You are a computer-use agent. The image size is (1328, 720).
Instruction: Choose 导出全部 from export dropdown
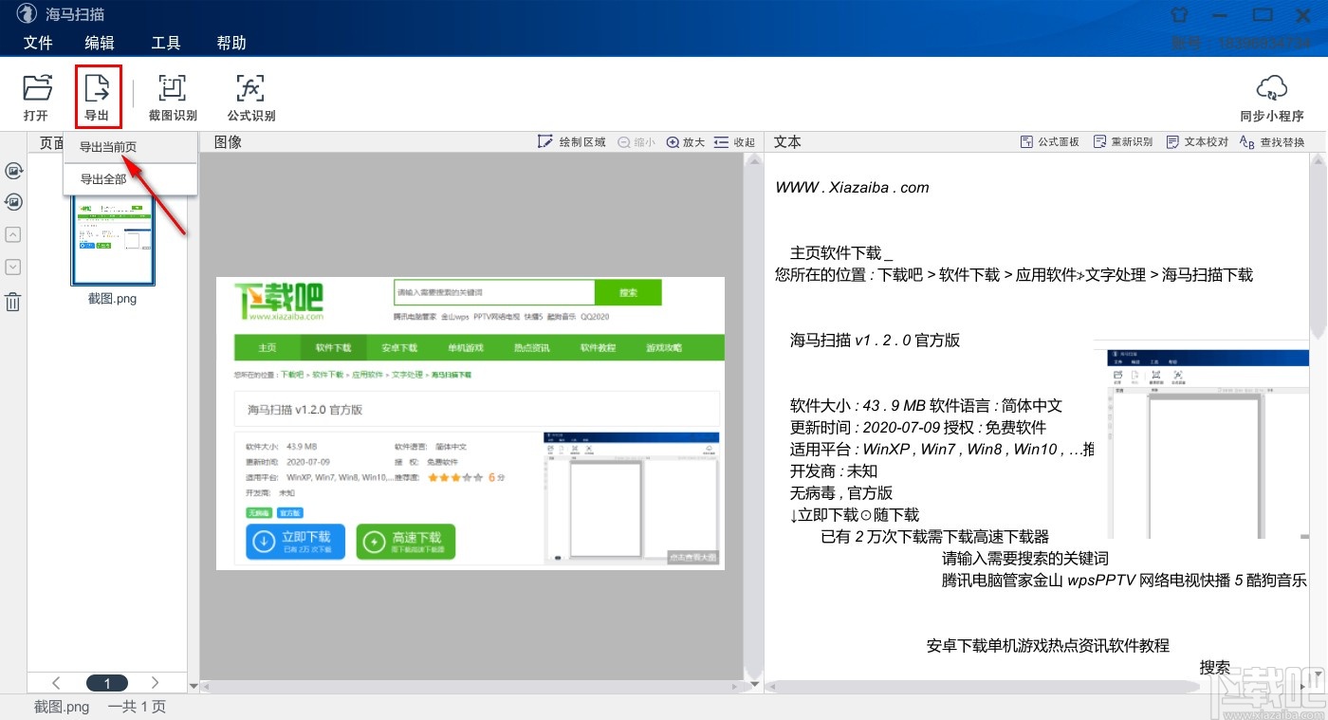click(x=130, y=179)
